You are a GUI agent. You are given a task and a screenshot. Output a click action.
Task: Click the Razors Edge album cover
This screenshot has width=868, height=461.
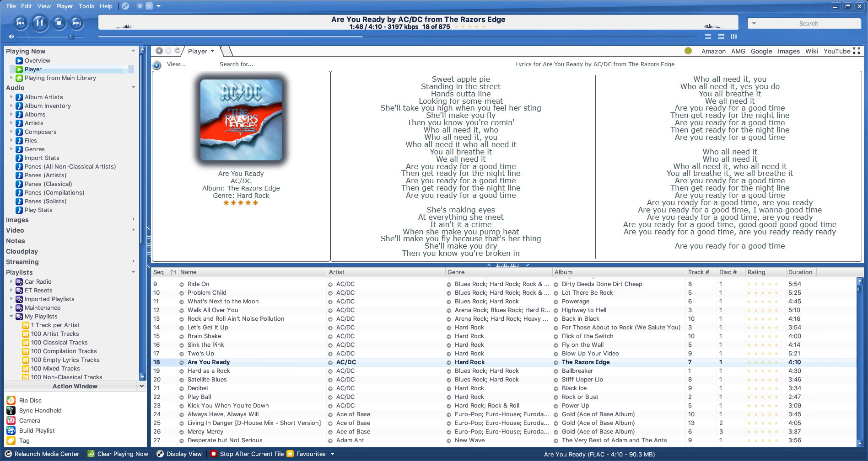241,120
